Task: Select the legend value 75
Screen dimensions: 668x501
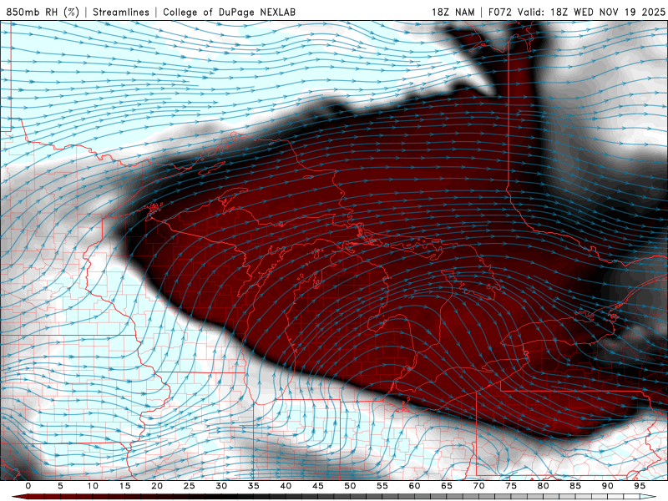Action: point(511,486)
